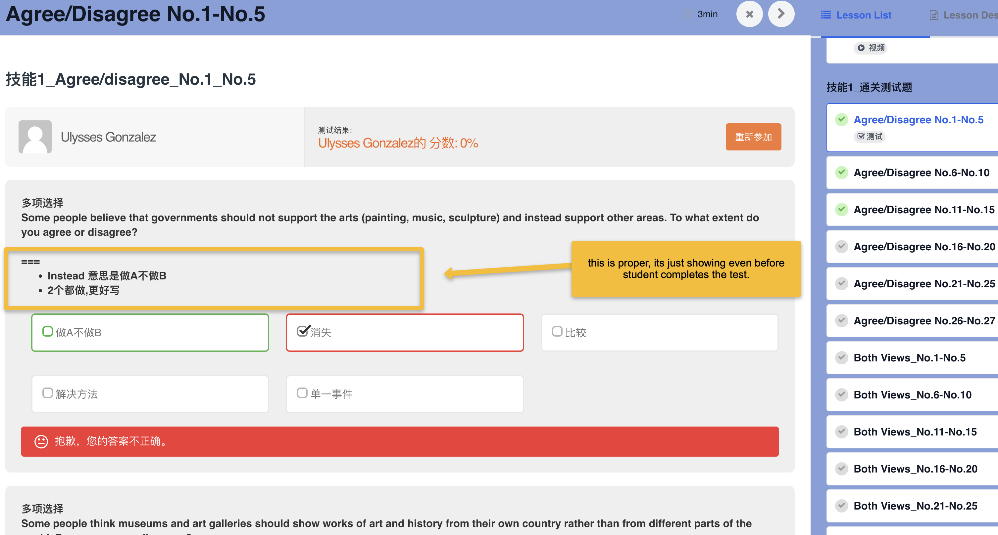Toggle the 单一事件 checkbox
Screen dimensions: 998x535
302,393
